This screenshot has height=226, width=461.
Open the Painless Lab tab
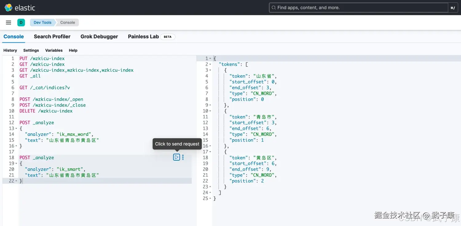pyautogui.click(x=143, y=37)
